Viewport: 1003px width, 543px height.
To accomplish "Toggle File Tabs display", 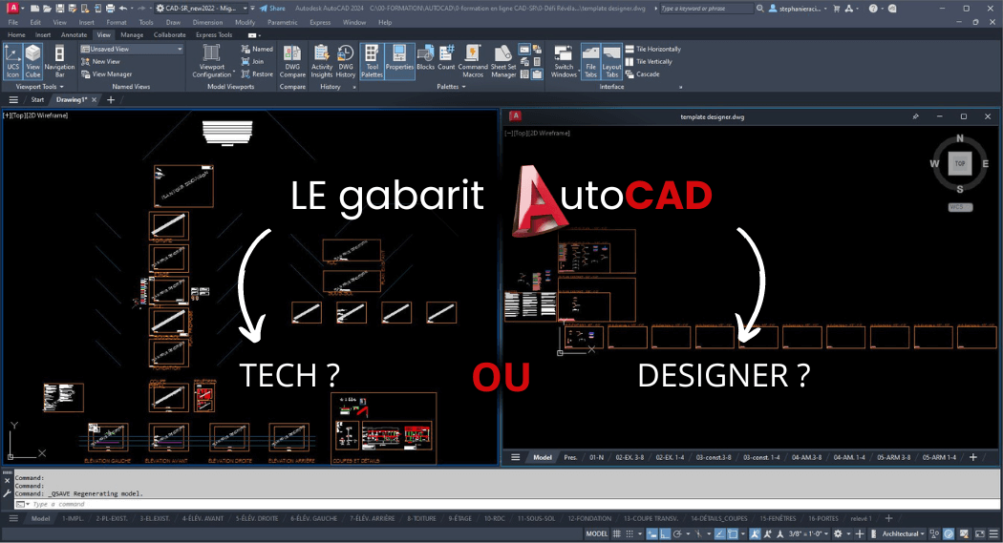I will click(590, 61).
